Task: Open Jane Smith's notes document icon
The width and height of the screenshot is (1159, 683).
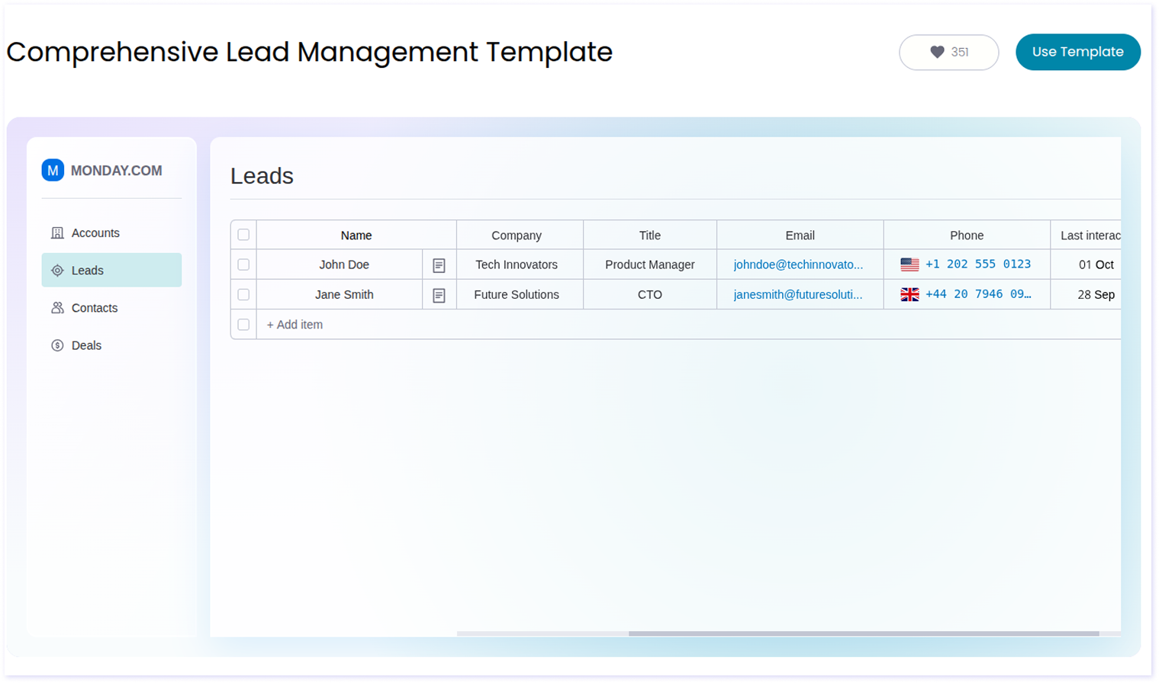Action: tap(439, 295)
